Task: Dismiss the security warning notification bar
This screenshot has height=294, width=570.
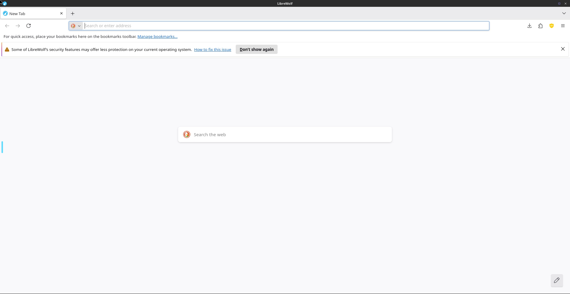Action: click(563, 49)
